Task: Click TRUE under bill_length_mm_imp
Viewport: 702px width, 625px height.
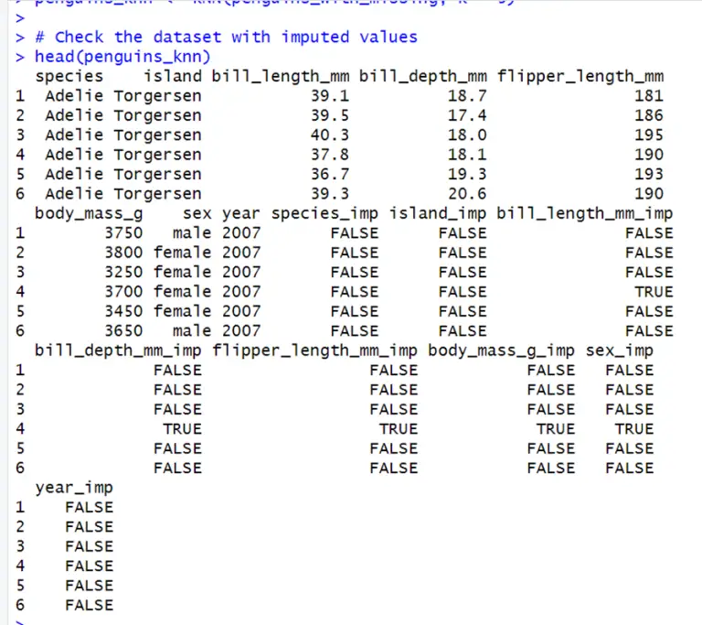Action: point(654,292)
